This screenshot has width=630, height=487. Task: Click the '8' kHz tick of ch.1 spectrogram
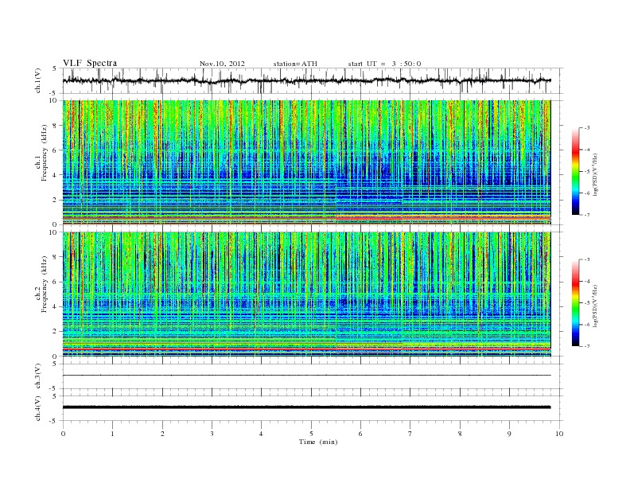pos(56,126)
